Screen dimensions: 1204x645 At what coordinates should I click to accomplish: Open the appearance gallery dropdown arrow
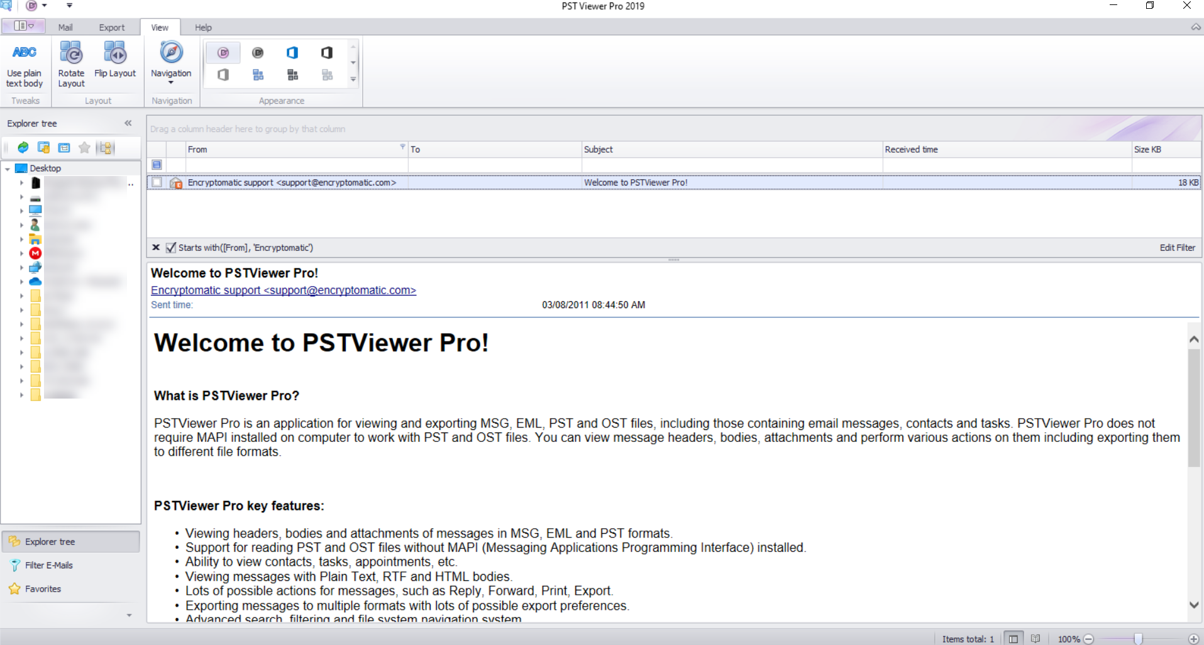click(x=353, y=79)
